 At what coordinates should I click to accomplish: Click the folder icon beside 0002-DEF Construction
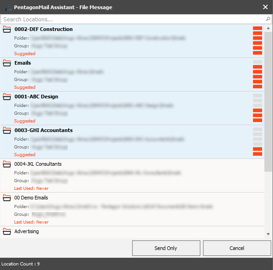click(x=7, y=30)
